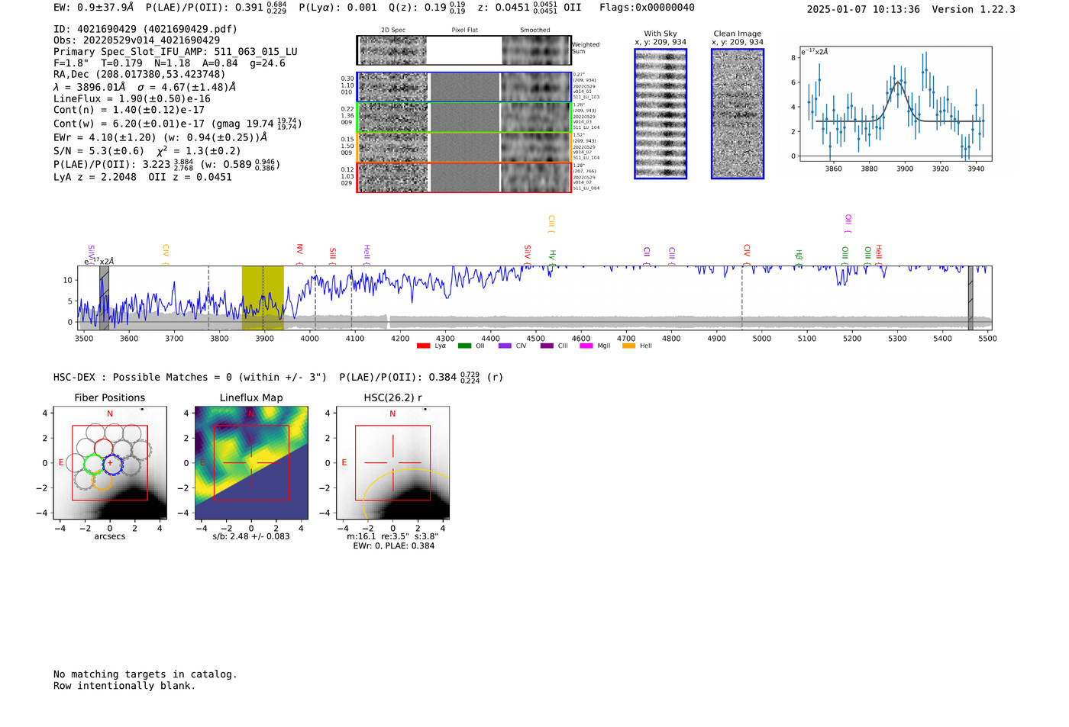Select the blue-bordered fiber spectrum row
The image size is (1069, 727).
point(464,87)
